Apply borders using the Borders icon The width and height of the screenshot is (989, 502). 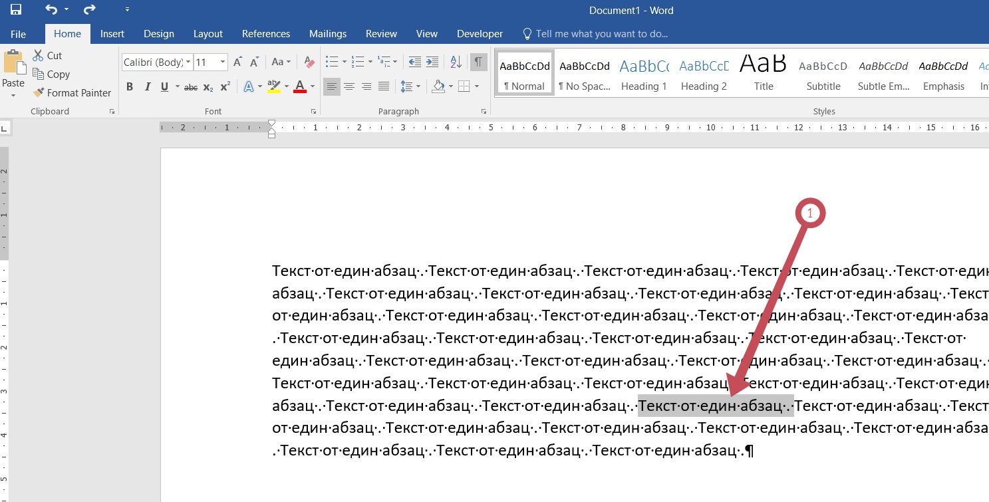click(464, 86)
